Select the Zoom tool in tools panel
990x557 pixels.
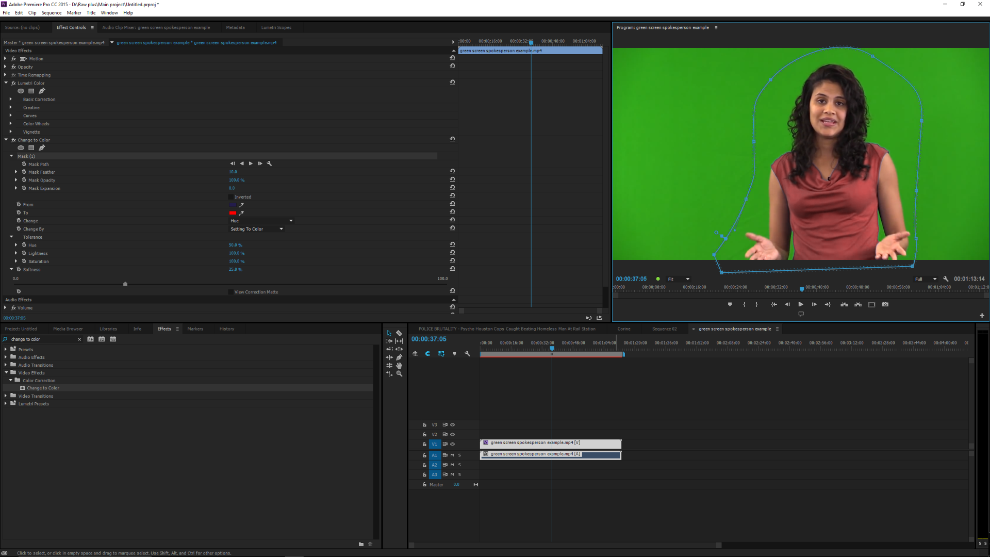[x=399, y=373]
